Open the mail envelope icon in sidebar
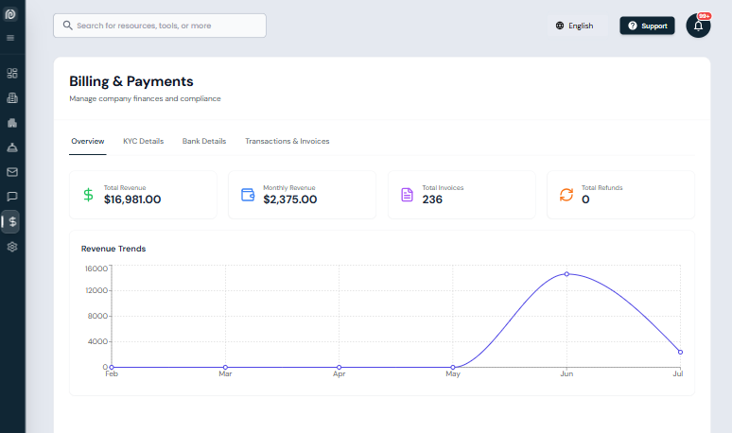 click(12, 172)
